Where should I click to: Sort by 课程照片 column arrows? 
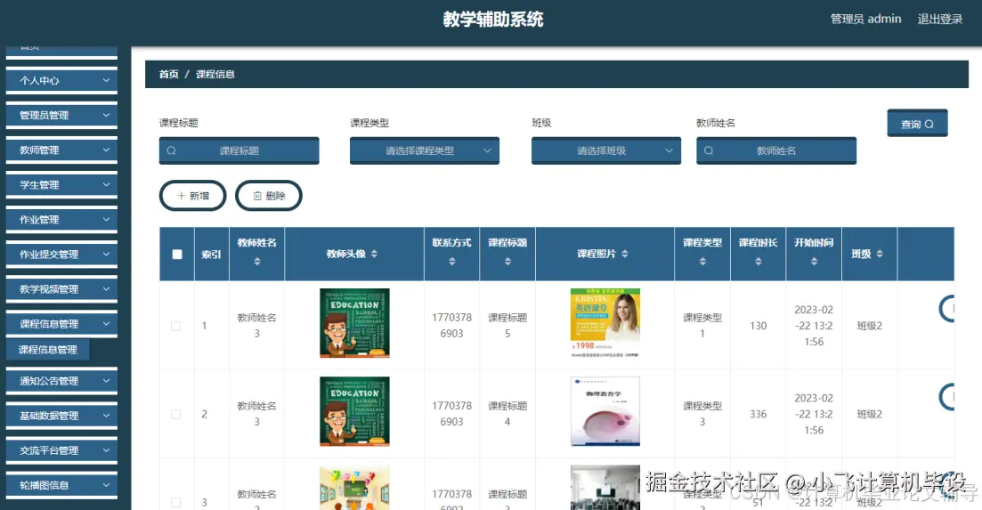pyautogui.click(x=624, y=254)
